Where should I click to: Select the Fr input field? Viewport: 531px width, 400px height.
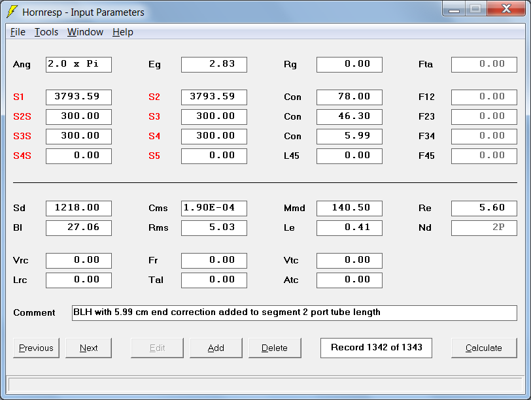click(x=214, y=261)
